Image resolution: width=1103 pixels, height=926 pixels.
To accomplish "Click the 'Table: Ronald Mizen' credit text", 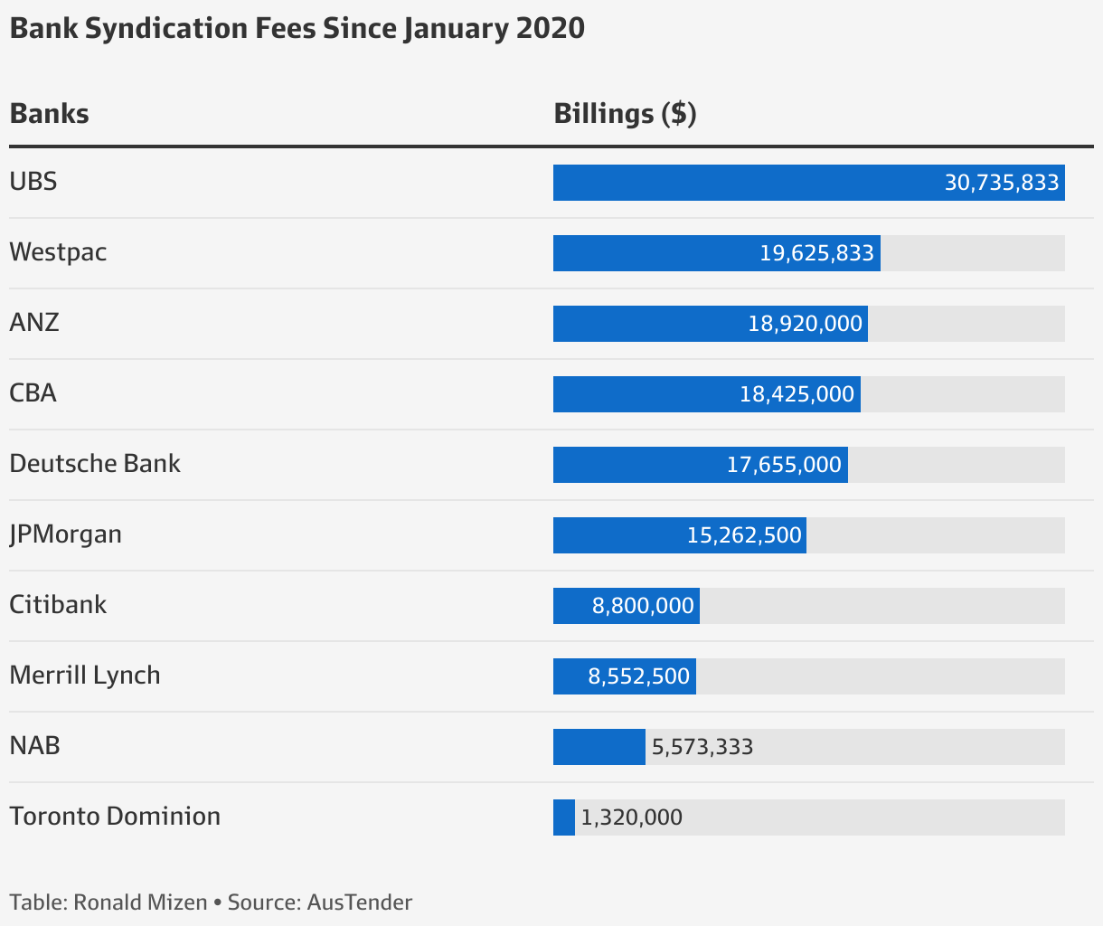I will click(x=108, y=902).
